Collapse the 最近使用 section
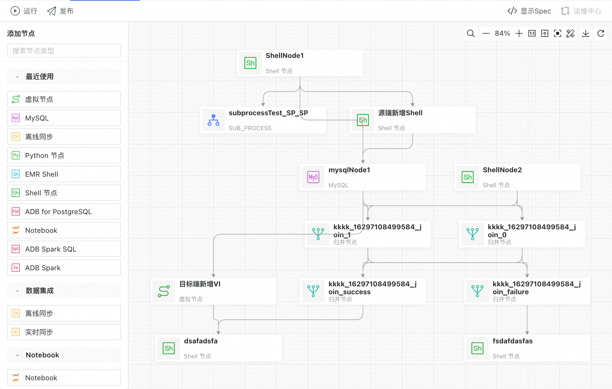Viewport: 612px width, 389px height. pos(18,77)
